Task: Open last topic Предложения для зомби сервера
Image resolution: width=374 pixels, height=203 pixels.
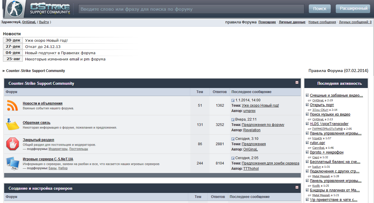Action: (x=271, y=163)
